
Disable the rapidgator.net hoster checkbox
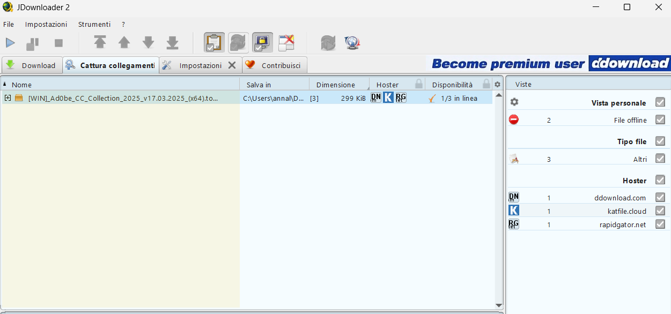[x=660, y=225]
